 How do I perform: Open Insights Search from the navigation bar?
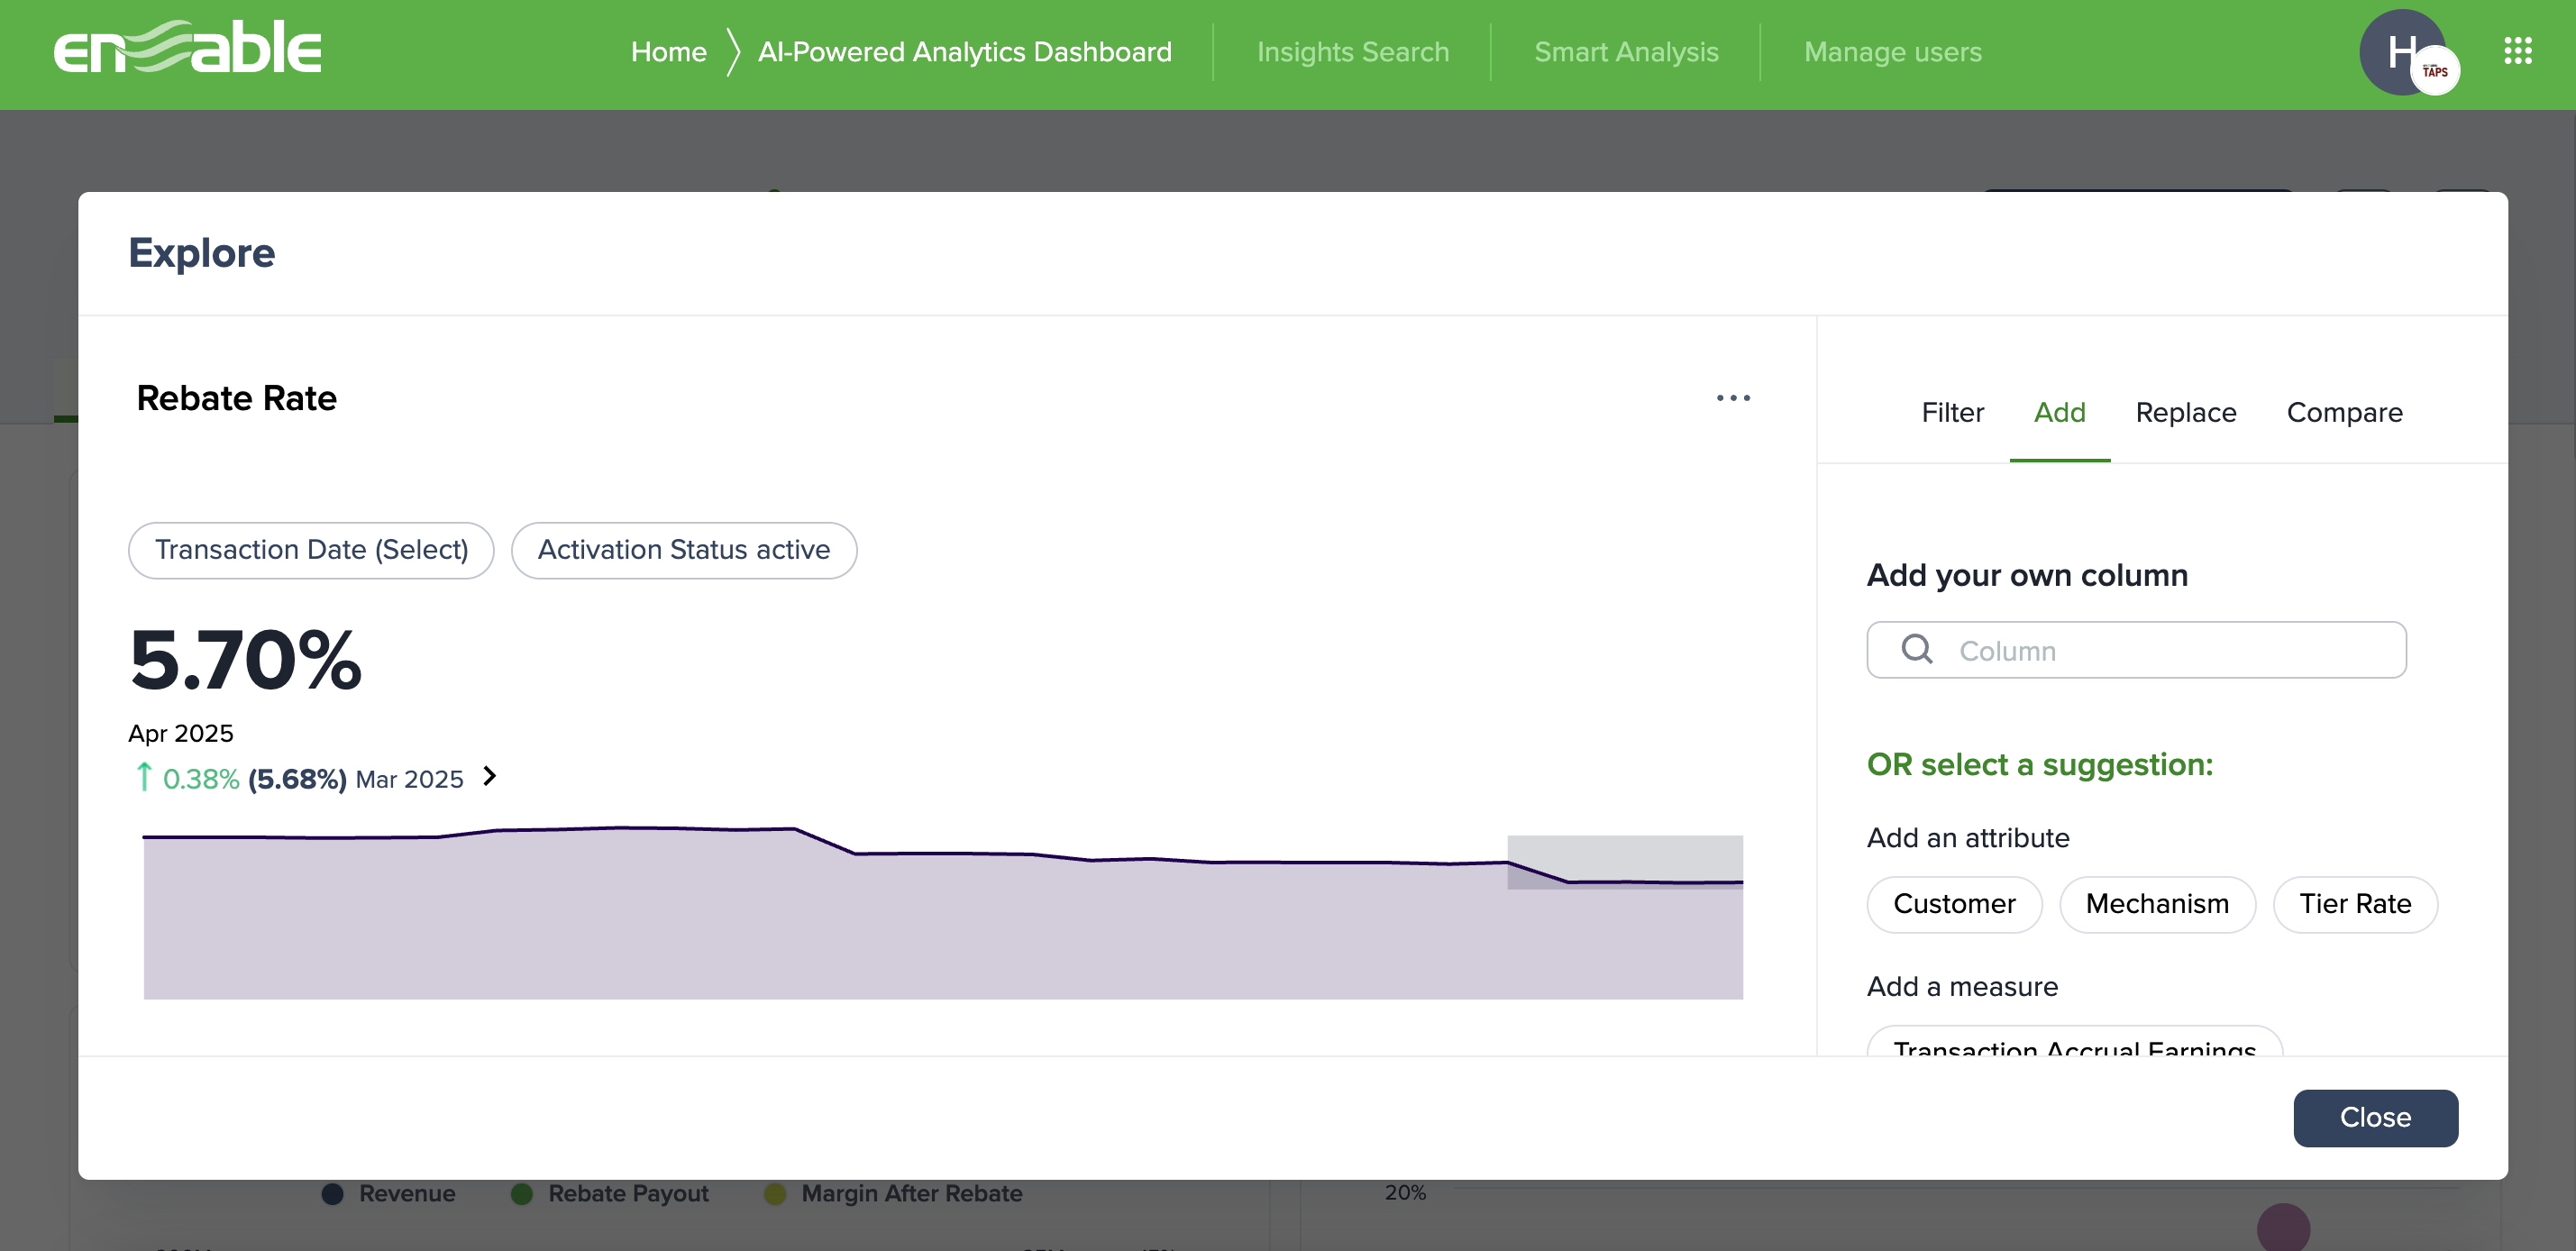click(x=1353, y=51)
